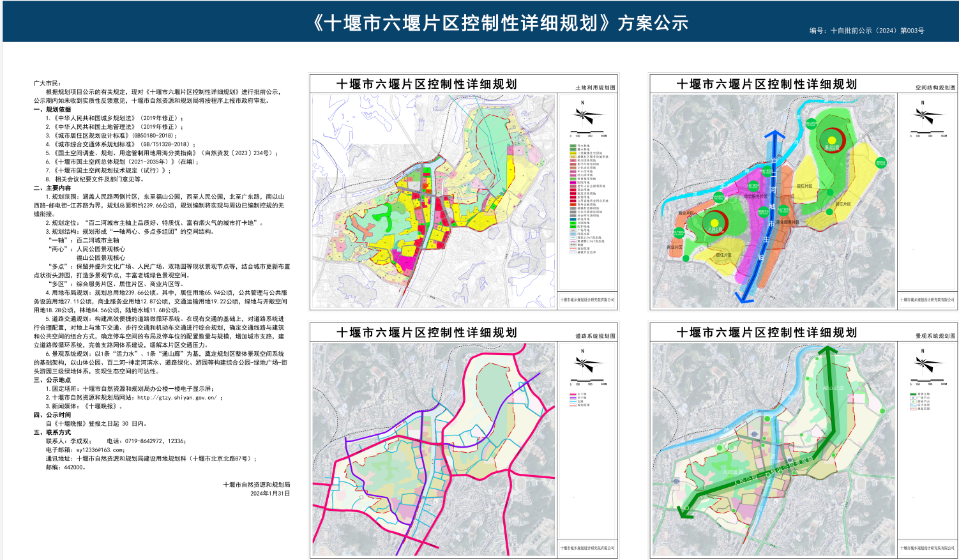Click design institute credit under 土地利用规划图 legend

click(x=587, y=299)
